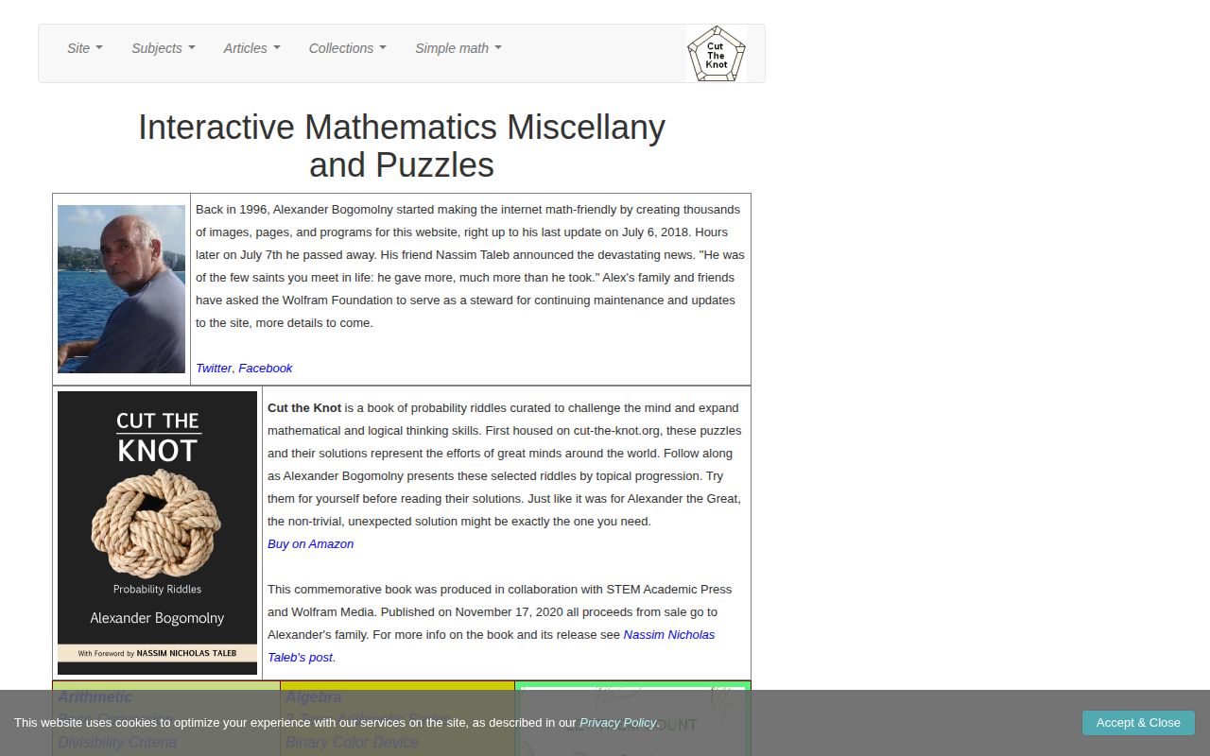The height and width of the screenshot is (756, 1210).
Task: Click the cookie notice message text
Action: tap(295, 723)
